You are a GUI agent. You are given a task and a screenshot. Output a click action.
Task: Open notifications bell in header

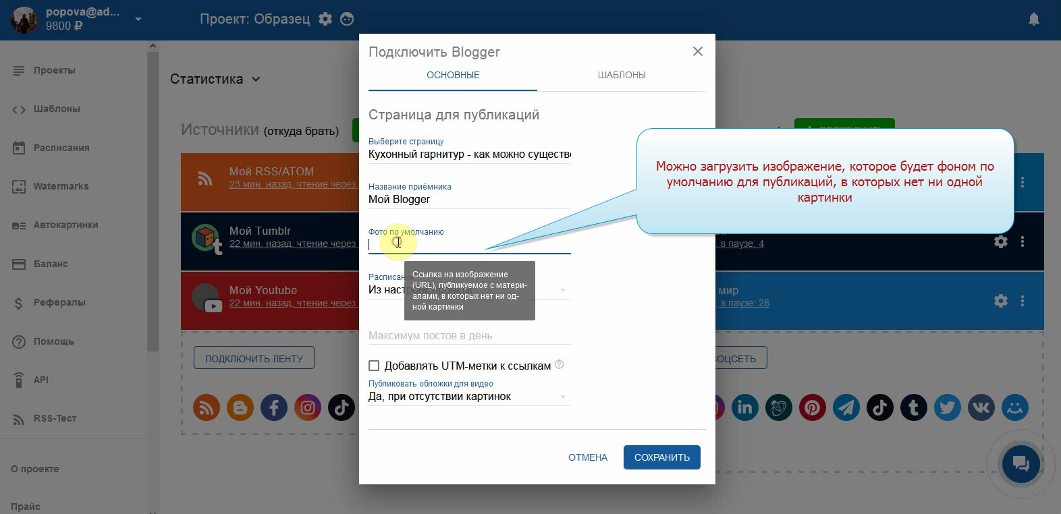(1033, 19)
